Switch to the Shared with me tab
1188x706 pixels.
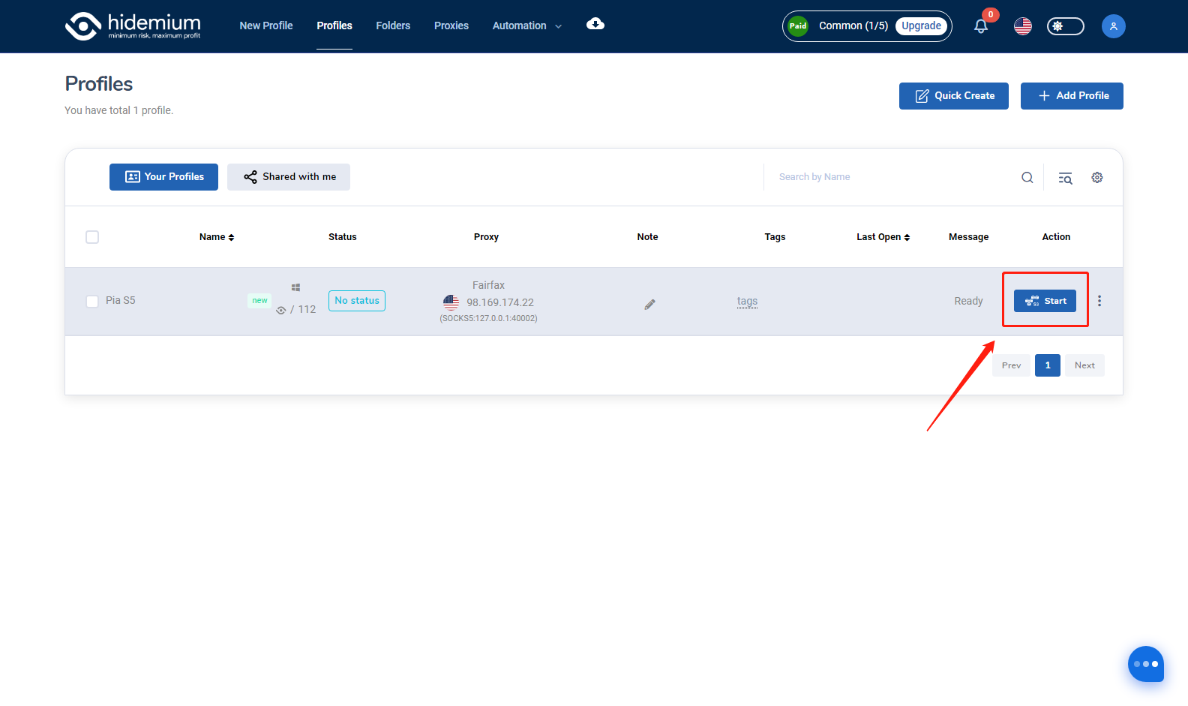pos(289,177)
